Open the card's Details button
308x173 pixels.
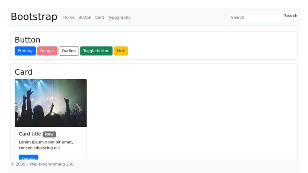coord(28,157)
